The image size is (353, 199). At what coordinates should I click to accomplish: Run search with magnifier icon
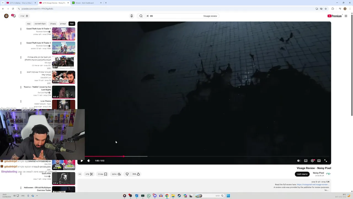(x=141, y=16)
